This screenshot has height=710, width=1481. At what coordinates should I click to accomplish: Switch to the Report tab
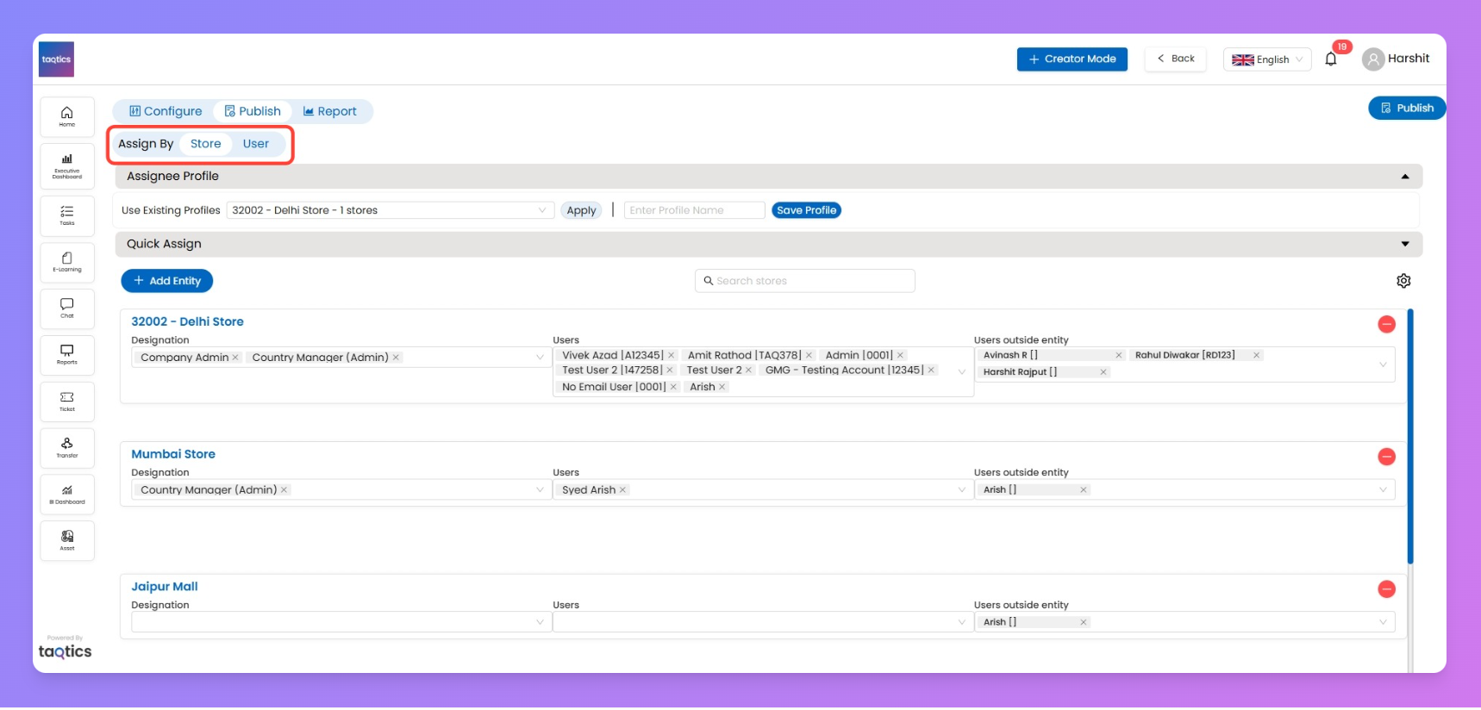(x=329, y=111)
